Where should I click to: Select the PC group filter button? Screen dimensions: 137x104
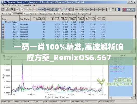pyautogui.click(x=104, y=9)
